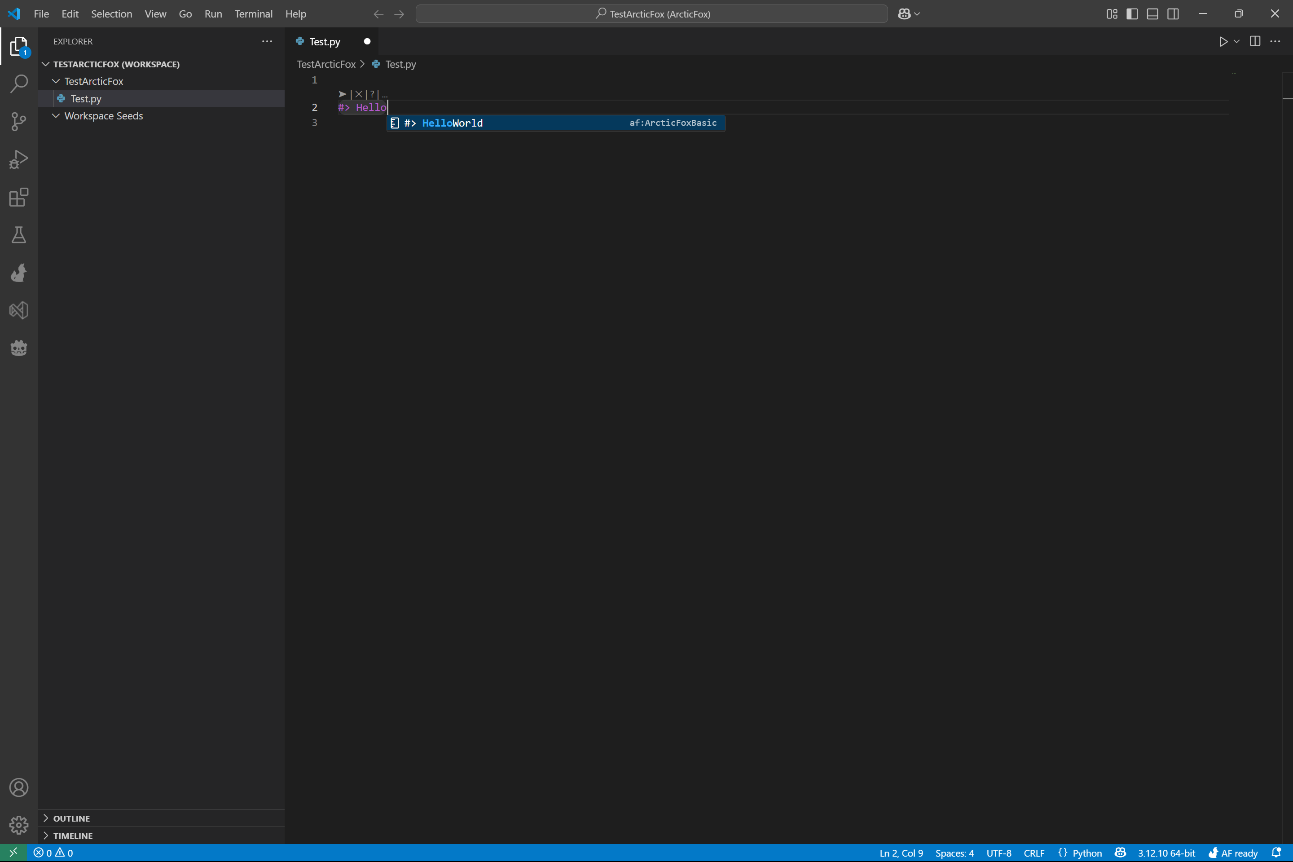This screenshot has height=862, width=1293.
Task: Customize layout icon in title bar
Action: click(1112, 14)
